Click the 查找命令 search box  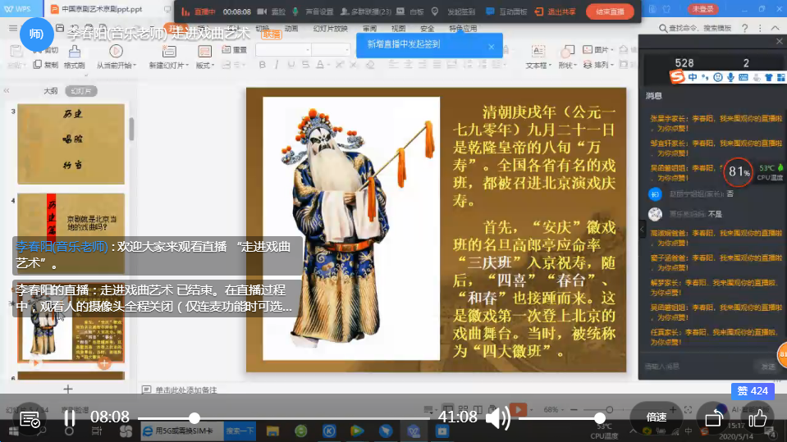(695, 28)
